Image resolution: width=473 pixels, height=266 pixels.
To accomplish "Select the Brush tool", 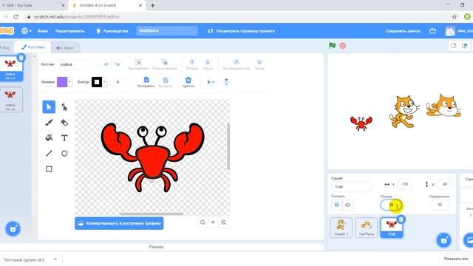I will [x=49, y=123].
